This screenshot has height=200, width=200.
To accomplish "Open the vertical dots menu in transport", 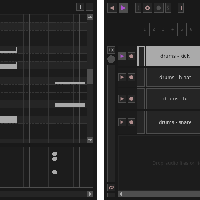I will [138, 8].
